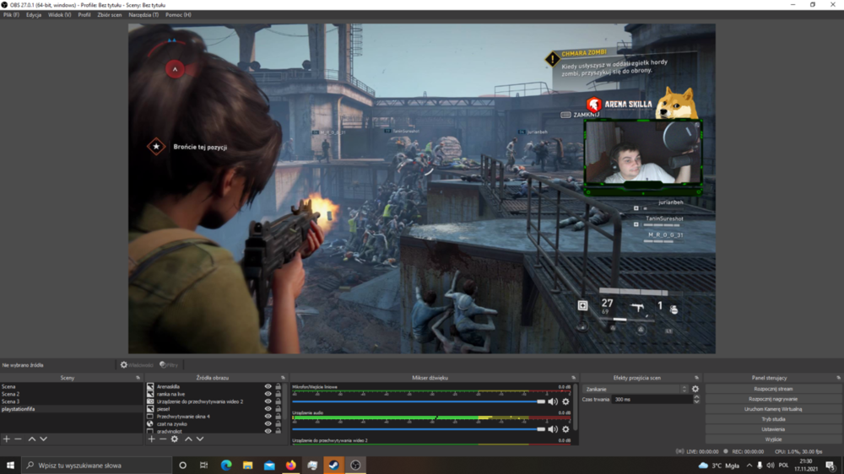Image resolution: width=844 pixels, height=474 pixels.
Task: Click Rozpocznij nagrywanie button
Action: pos(773,399)
